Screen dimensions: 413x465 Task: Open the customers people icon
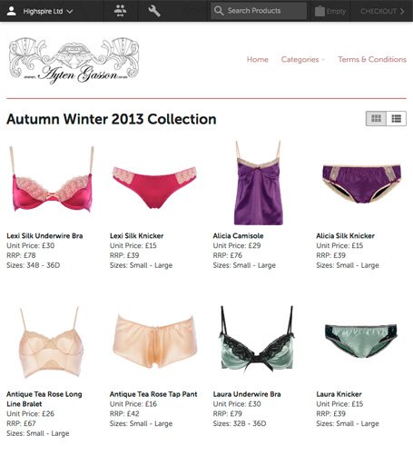pos(121,11)
